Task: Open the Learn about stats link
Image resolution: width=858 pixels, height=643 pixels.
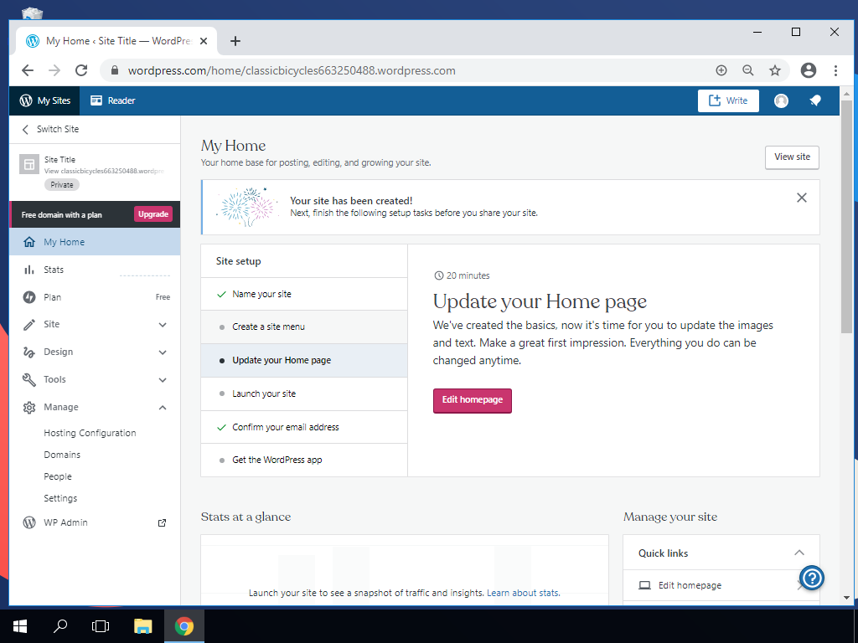Action: click(523, 593)
